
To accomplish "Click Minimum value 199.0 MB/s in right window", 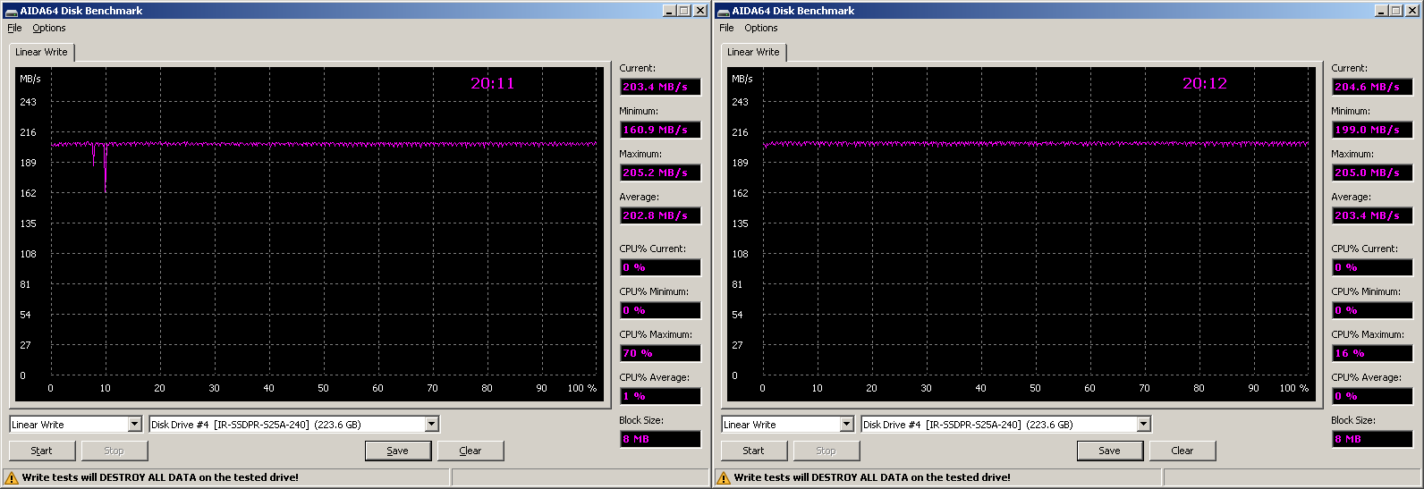I will pos(1372,130).
